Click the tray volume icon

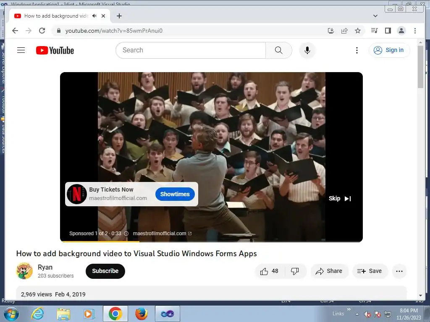(367, 314)
